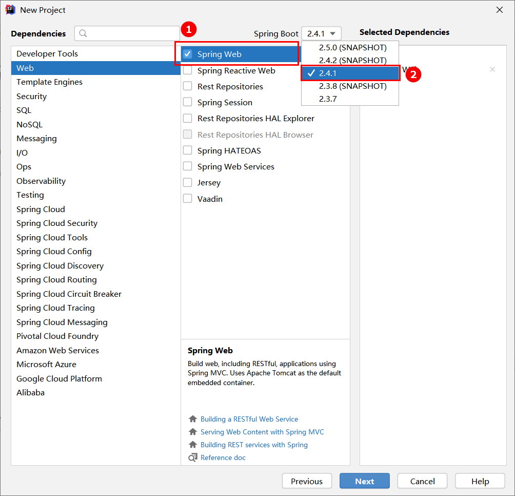Open Serving Web Content with Spring MVC
Viewport: 515px width, 496px height.
click(262, 432)
